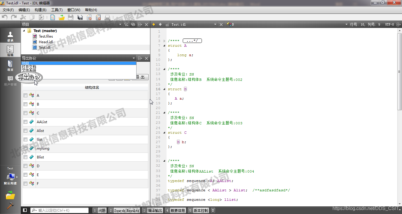Open the 导出协议 panel view dropdown arrow
The image size is (402, 214).
(x=134, y=58)
